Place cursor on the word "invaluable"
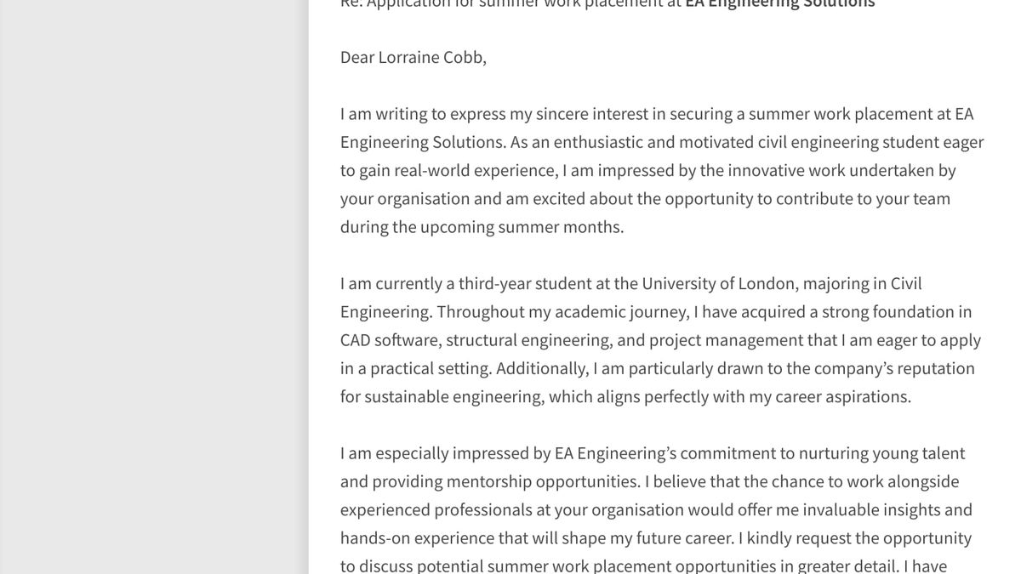 click(840, 509)
